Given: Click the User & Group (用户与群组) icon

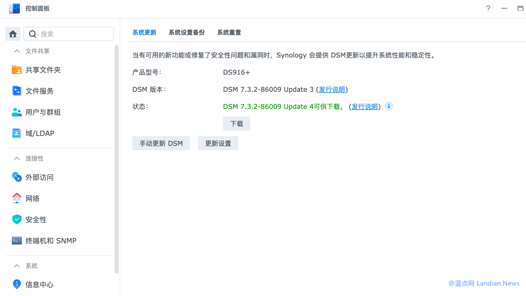Looking at the screenshot, I should pyautogui.click(x=17, y=112).
